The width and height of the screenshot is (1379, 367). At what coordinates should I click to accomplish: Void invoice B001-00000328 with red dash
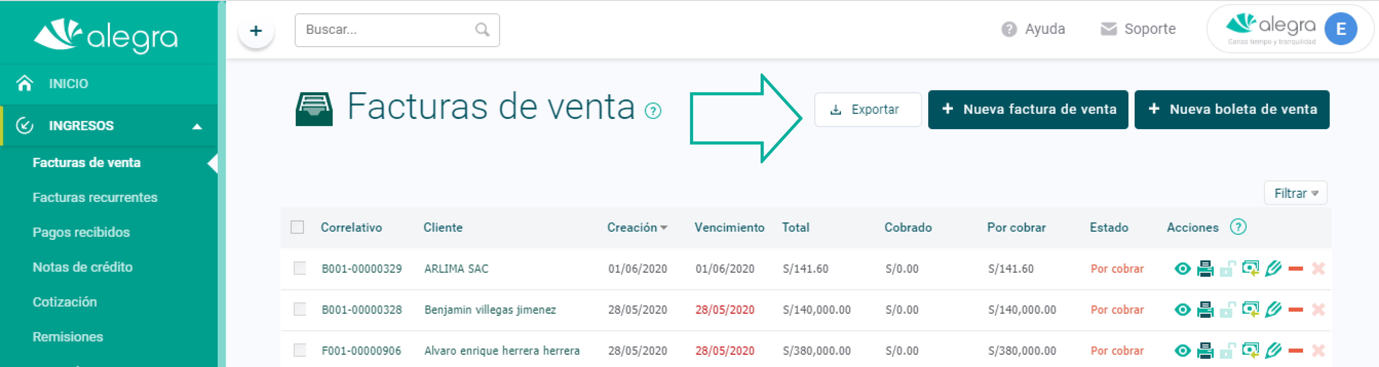coord(1296,310)
